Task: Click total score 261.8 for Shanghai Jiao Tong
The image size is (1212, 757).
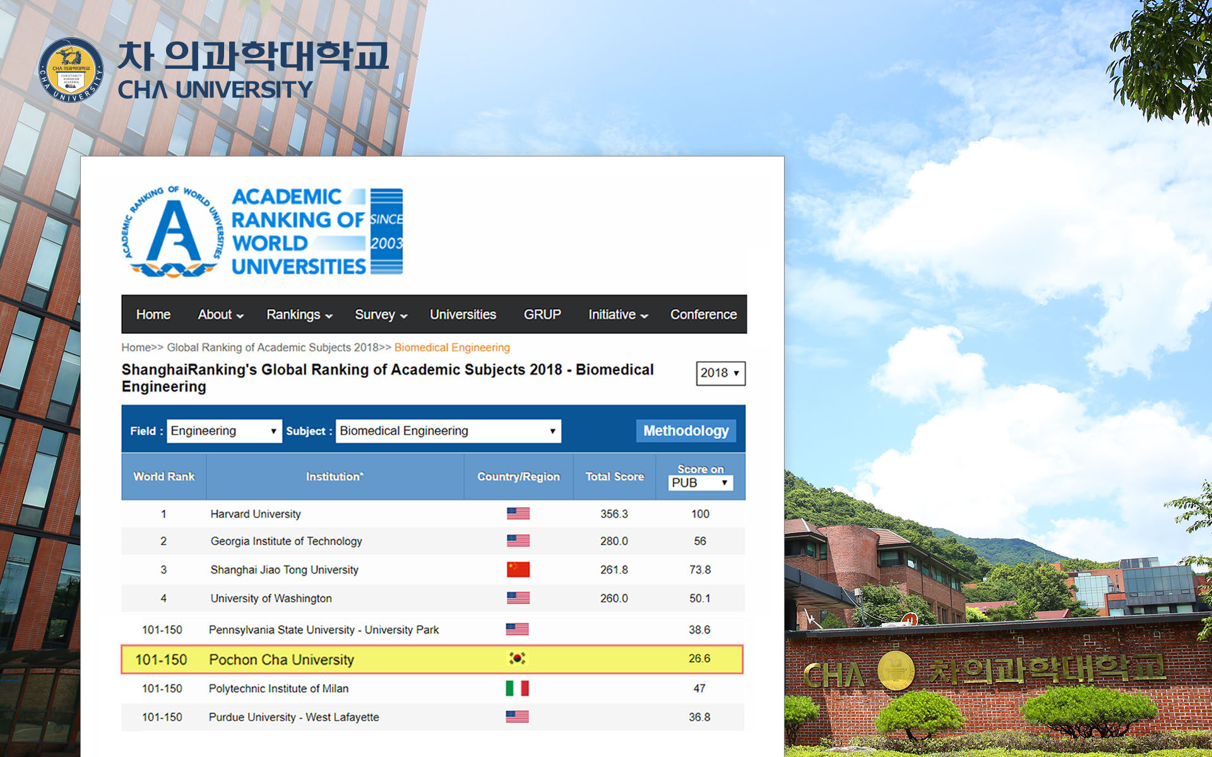Action: click(x=614, y=569)
